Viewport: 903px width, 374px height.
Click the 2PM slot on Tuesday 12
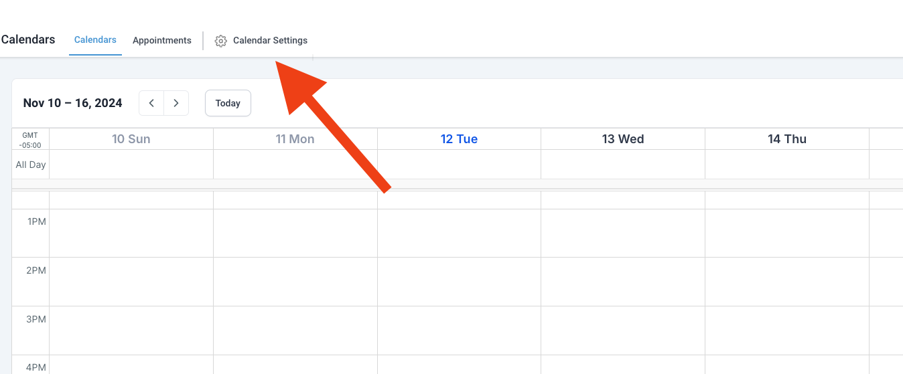click(x=459, y=282)
